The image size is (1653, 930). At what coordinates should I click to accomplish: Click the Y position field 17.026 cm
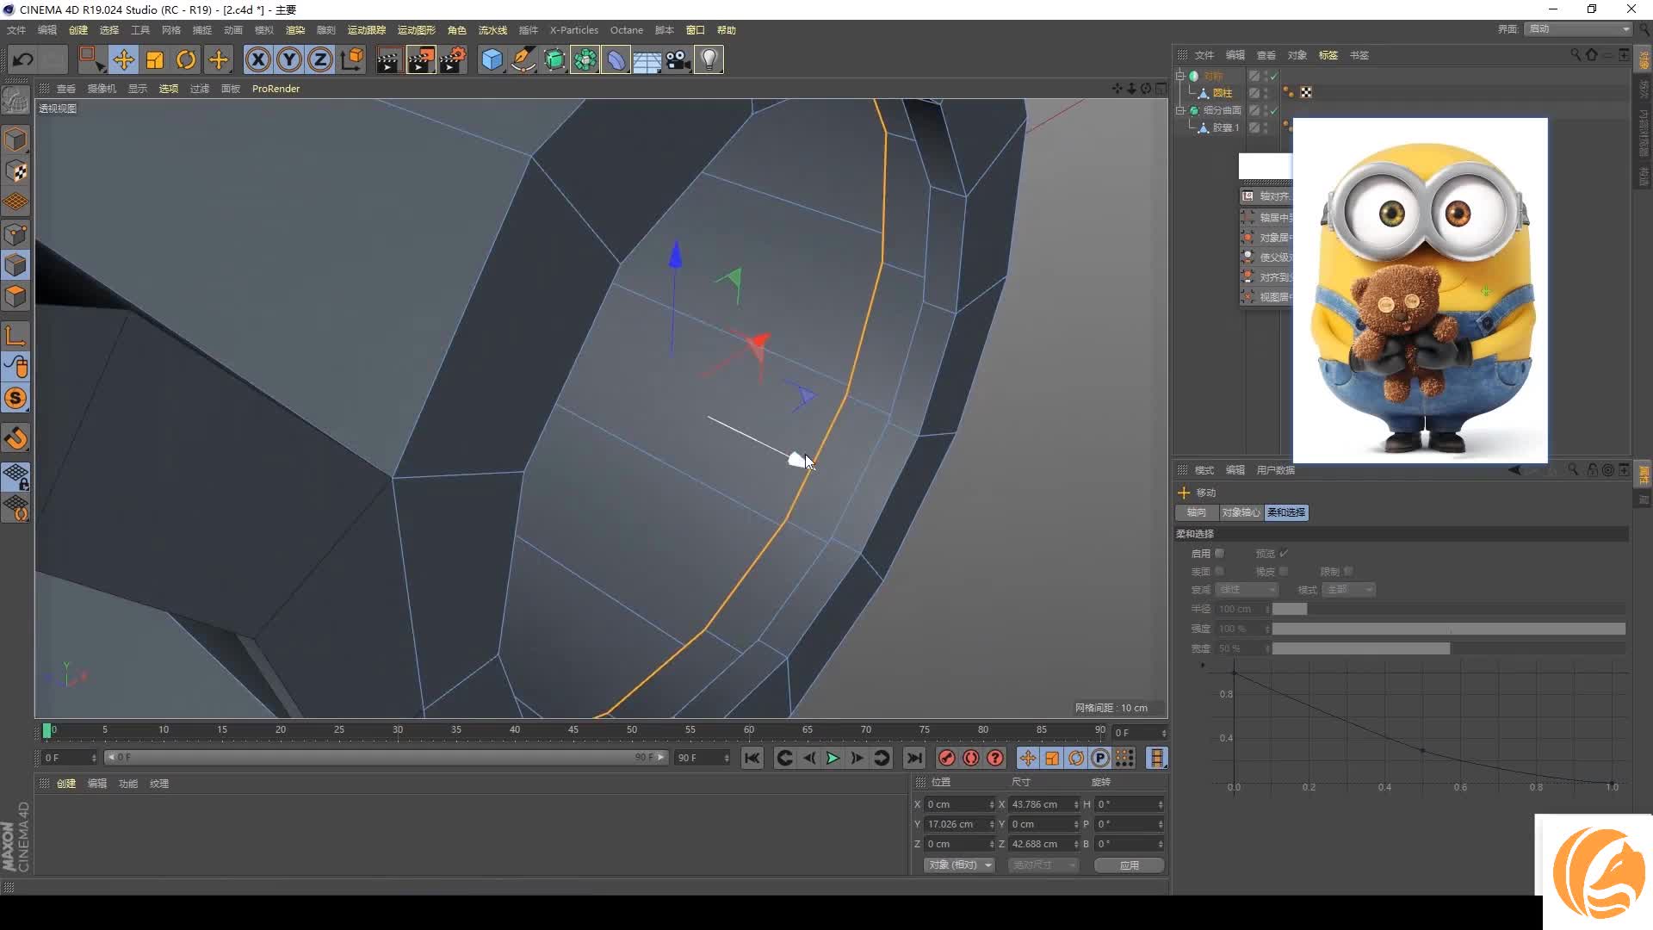coord(959,824)
